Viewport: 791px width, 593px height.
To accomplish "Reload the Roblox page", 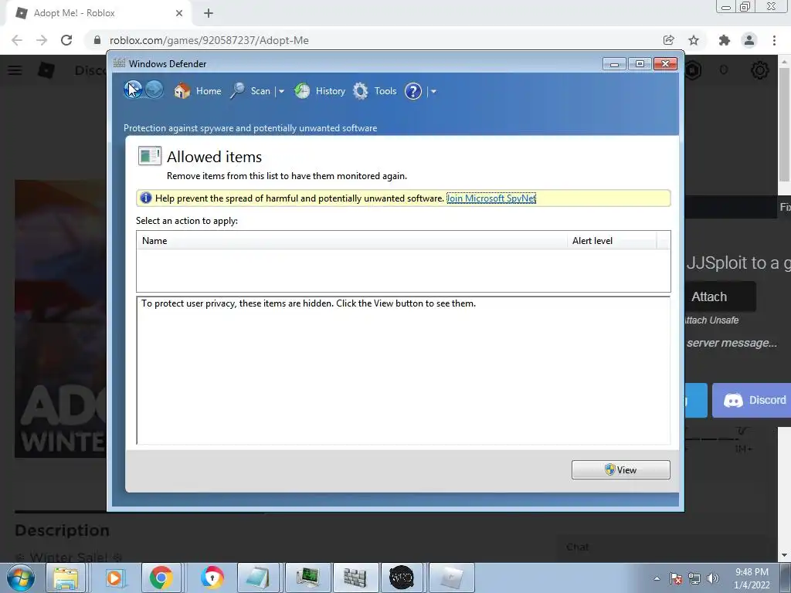I will (x=66, y=40).
